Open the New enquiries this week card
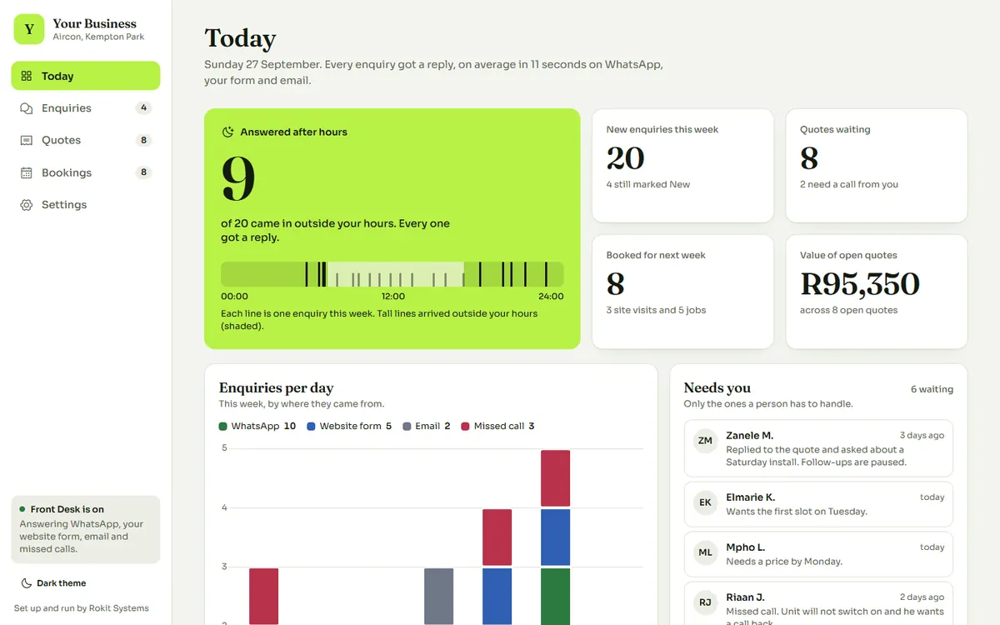This screenshot has height=625, width=1000. (x=682, y=166)
